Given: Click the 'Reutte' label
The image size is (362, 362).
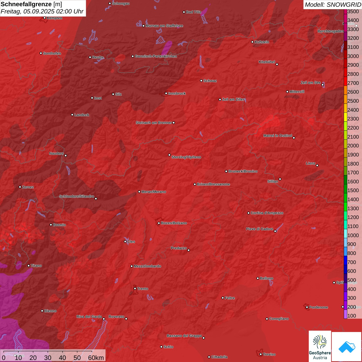Looking at the screenshot, I should (98, 57).
